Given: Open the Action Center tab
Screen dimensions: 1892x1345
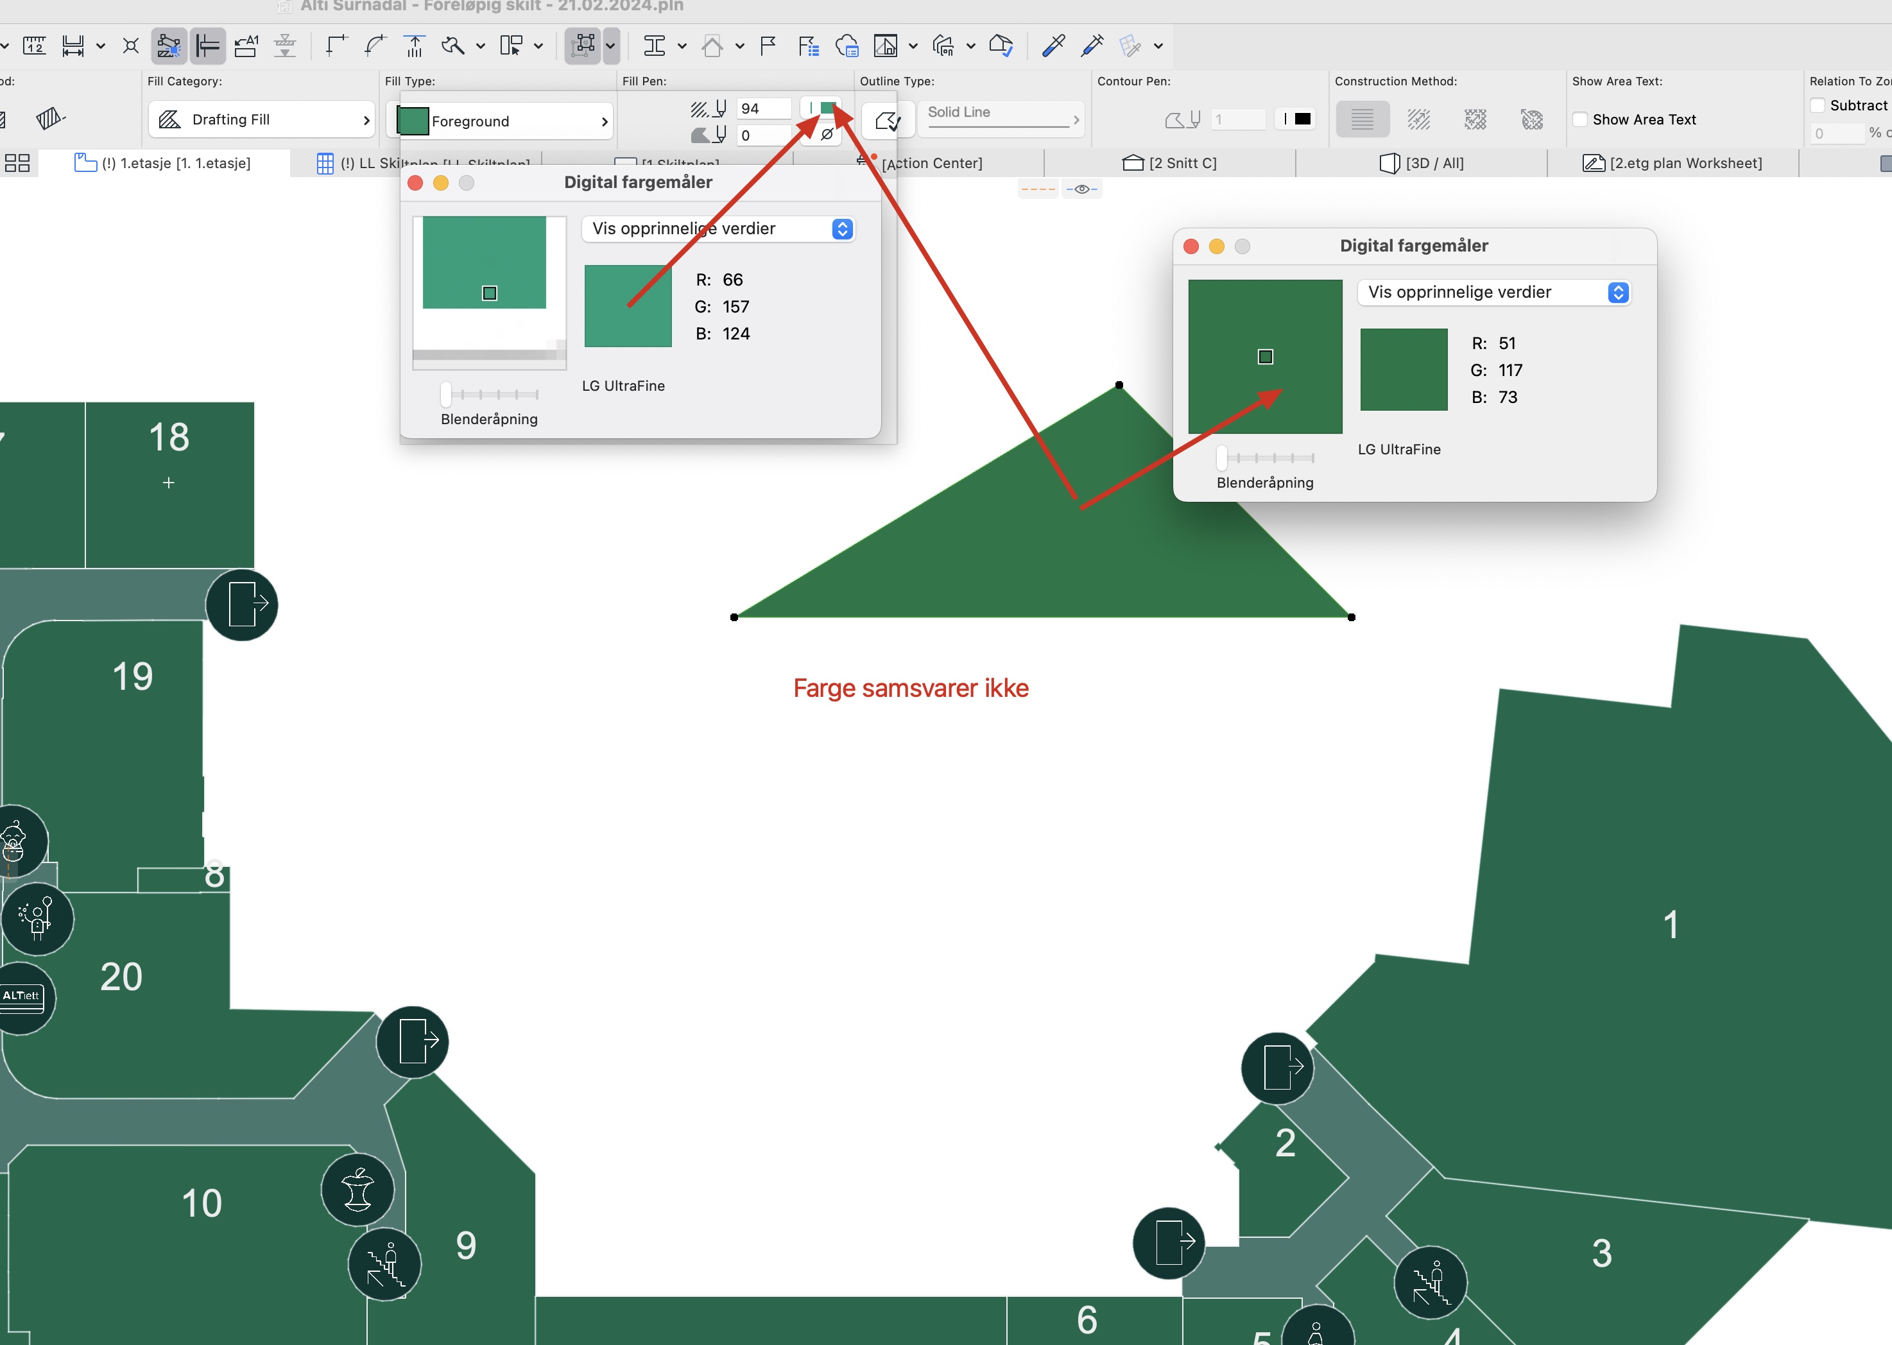Looking at the screenshot, I should (931, 163).
